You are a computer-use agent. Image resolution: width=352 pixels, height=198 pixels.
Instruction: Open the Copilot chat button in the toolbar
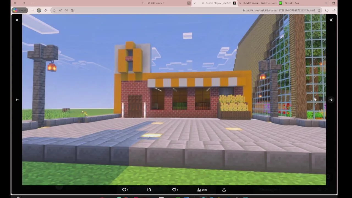[x=20, y=10]
